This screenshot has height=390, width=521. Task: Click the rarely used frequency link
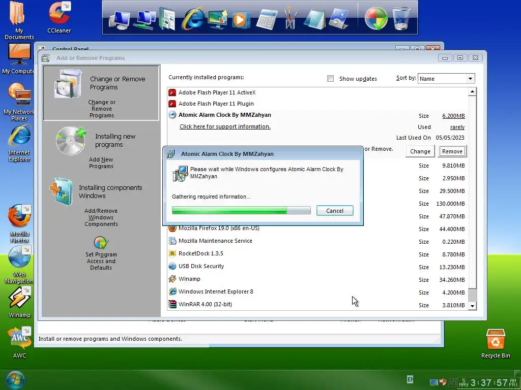click(457, 127)
